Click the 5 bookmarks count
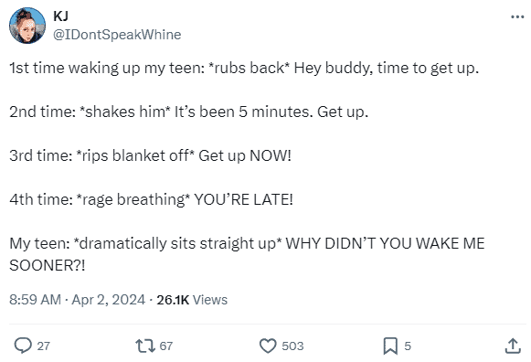 coord(408,346)
